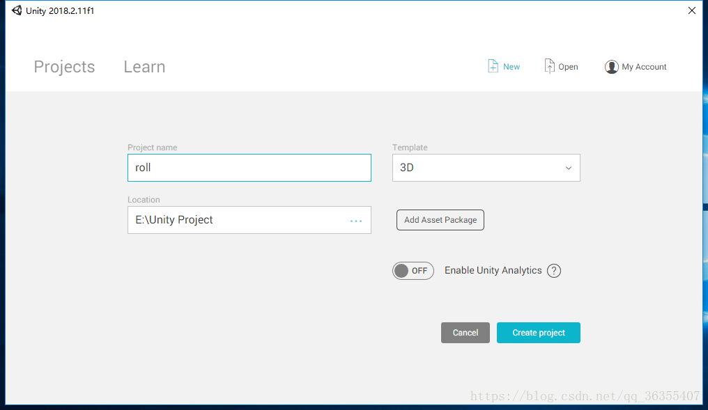
Task: Click the Open label in header
Action: [x=568, y=67]
